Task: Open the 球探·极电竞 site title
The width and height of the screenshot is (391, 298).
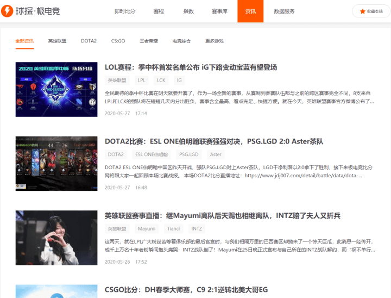Action: point(37,11)
